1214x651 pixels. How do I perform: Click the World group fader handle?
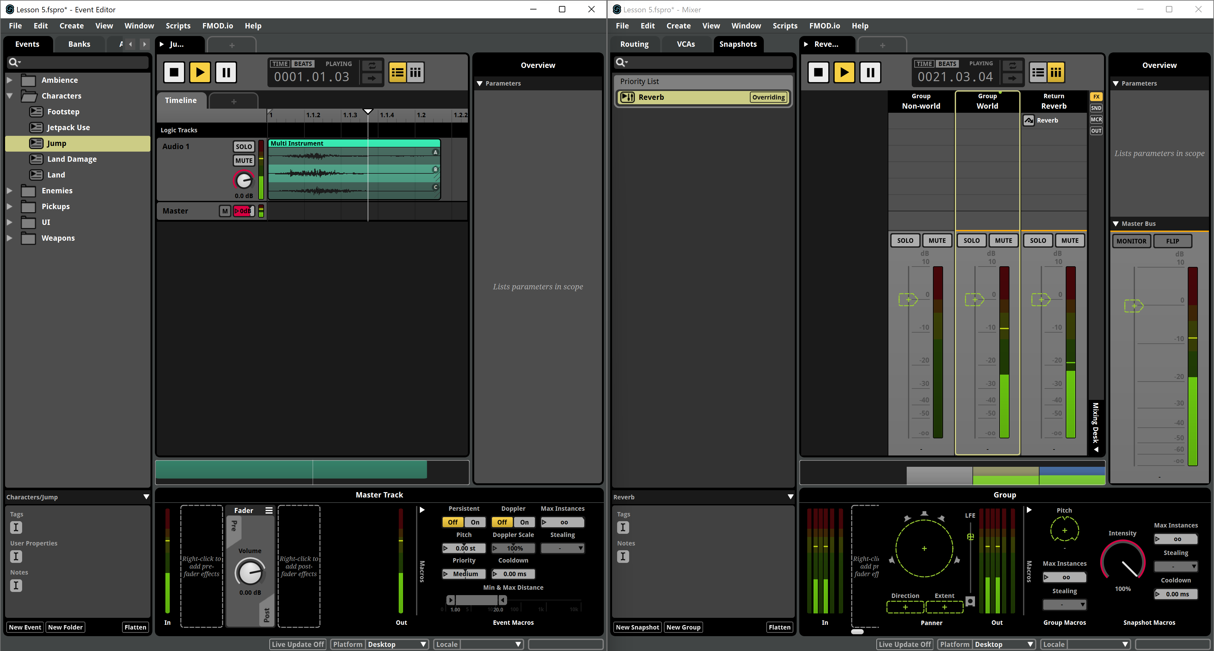pyautogui.click(x=974, y=299)
